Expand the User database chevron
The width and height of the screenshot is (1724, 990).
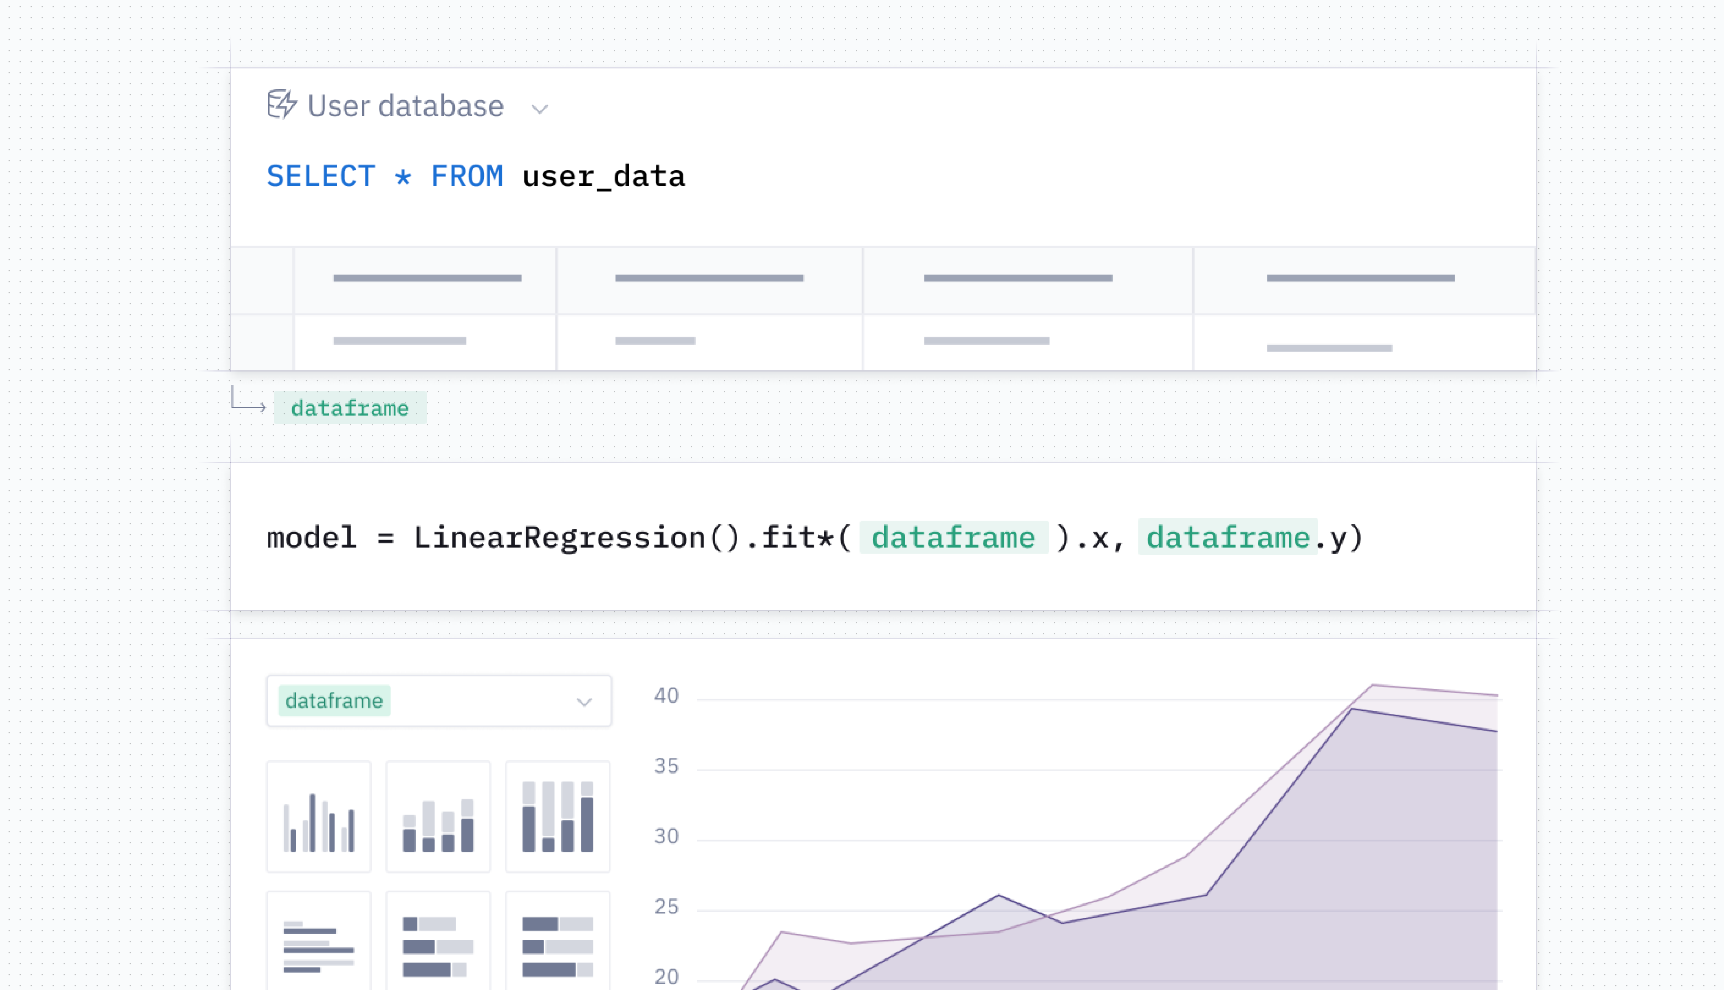pos(539,109)
